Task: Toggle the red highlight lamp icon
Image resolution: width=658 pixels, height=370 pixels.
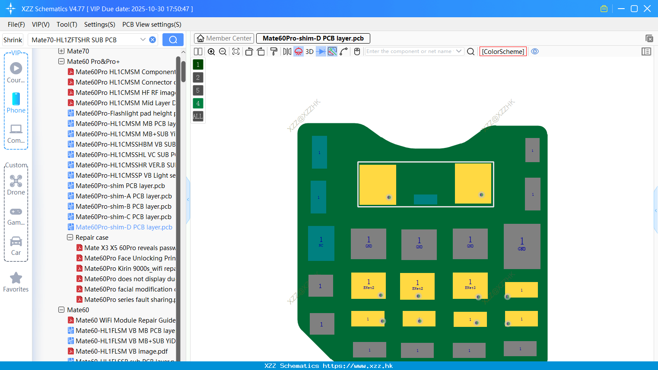Action: point(299,51)
